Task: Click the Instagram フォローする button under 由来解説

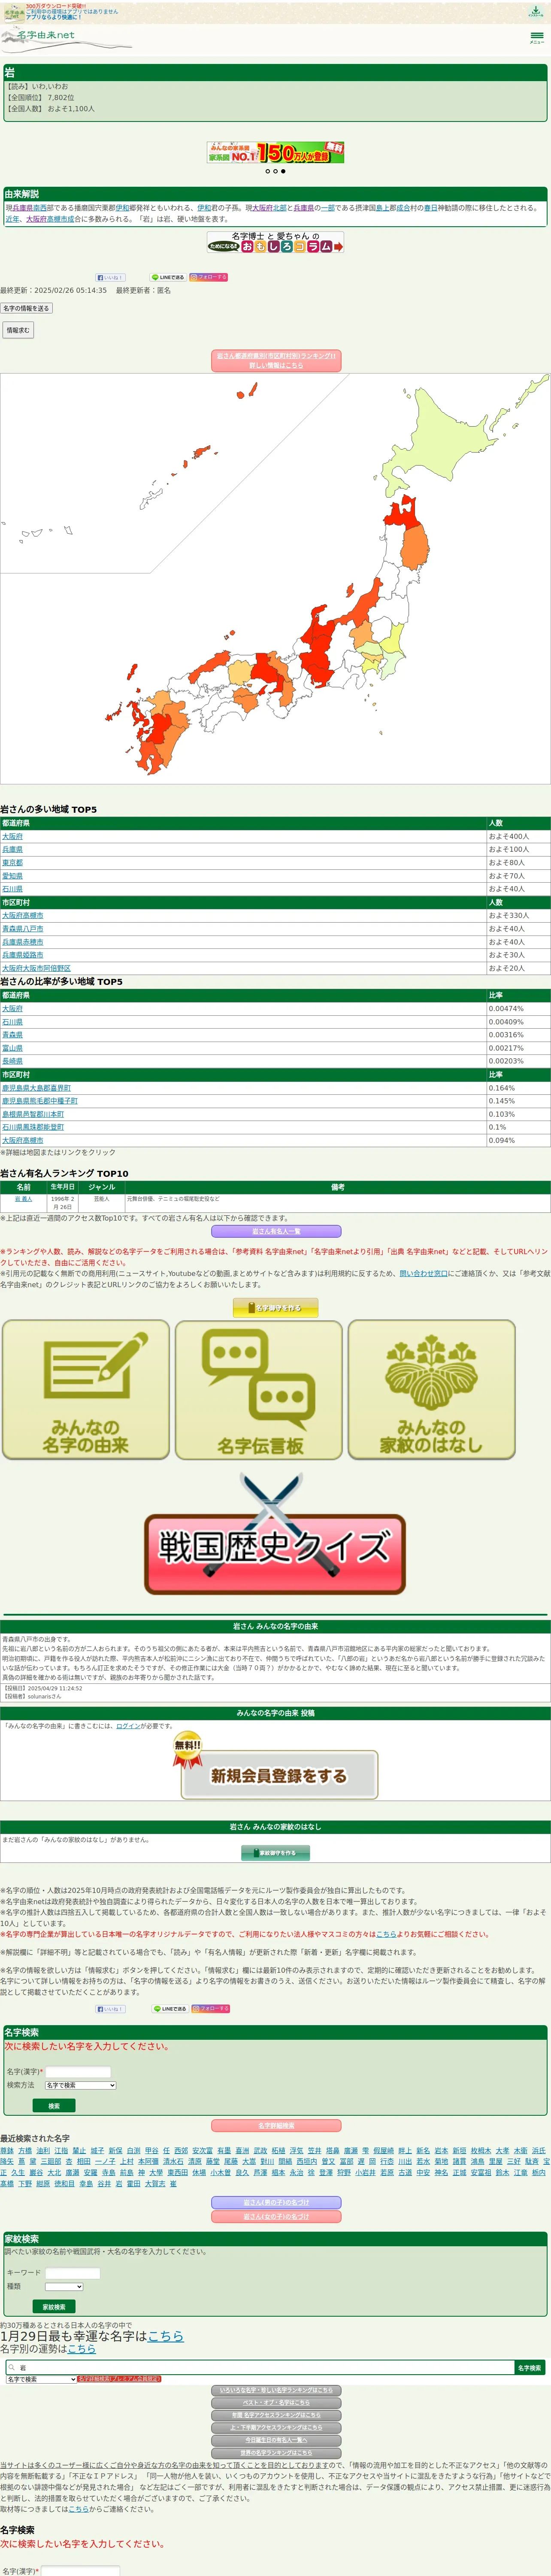Action: 209,277
